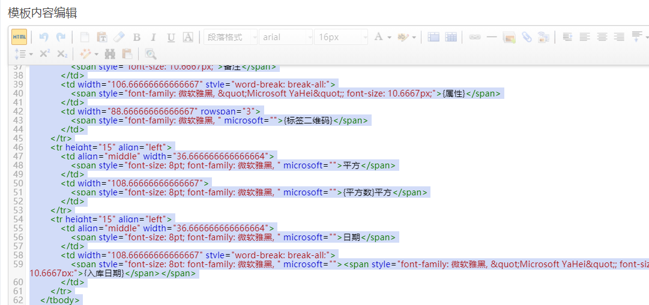The height and width of the screenshot is (305, 649).
Task: Open the arial font family dropdown
Action: [286, 37]
